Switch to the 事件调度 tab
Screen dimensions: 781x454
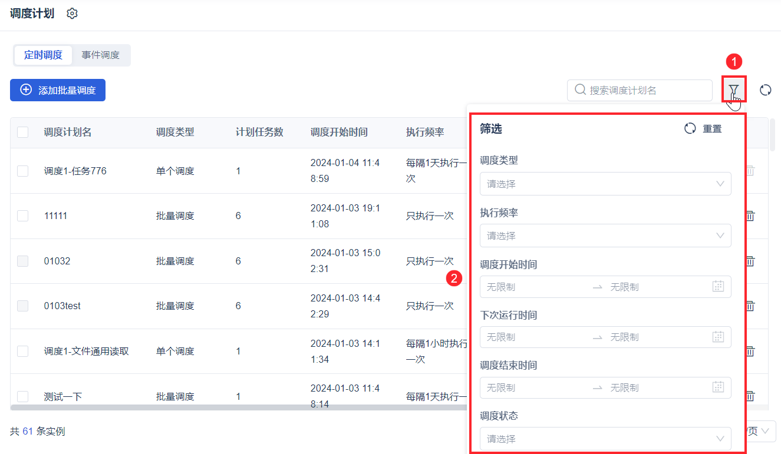(x=101, y=55)
